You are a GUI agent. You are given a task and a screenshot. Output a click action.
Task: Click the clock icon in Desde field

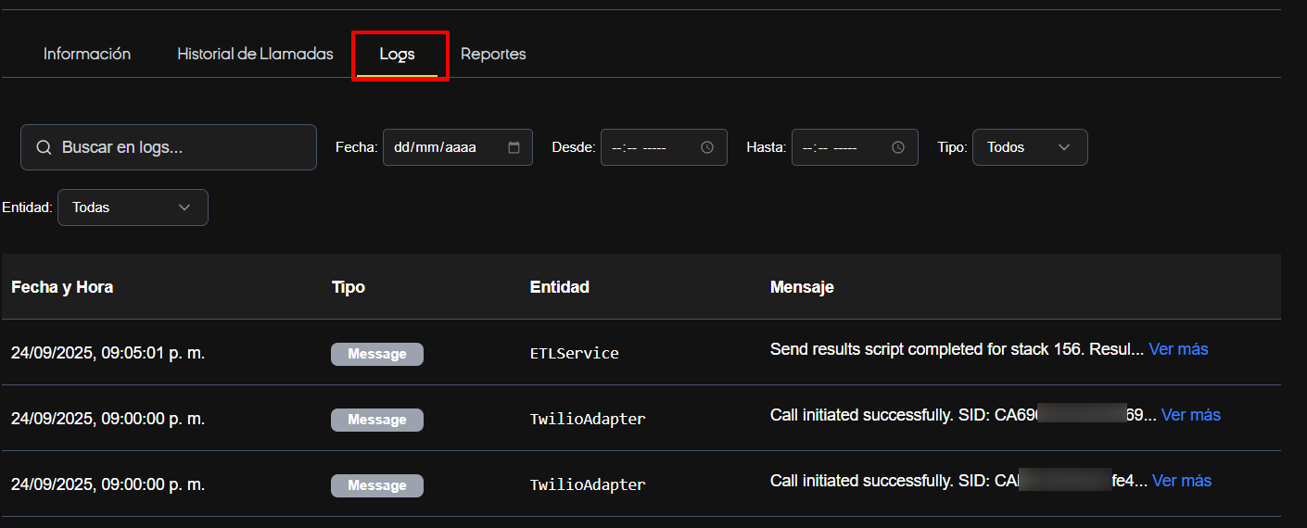pos(707,147)
